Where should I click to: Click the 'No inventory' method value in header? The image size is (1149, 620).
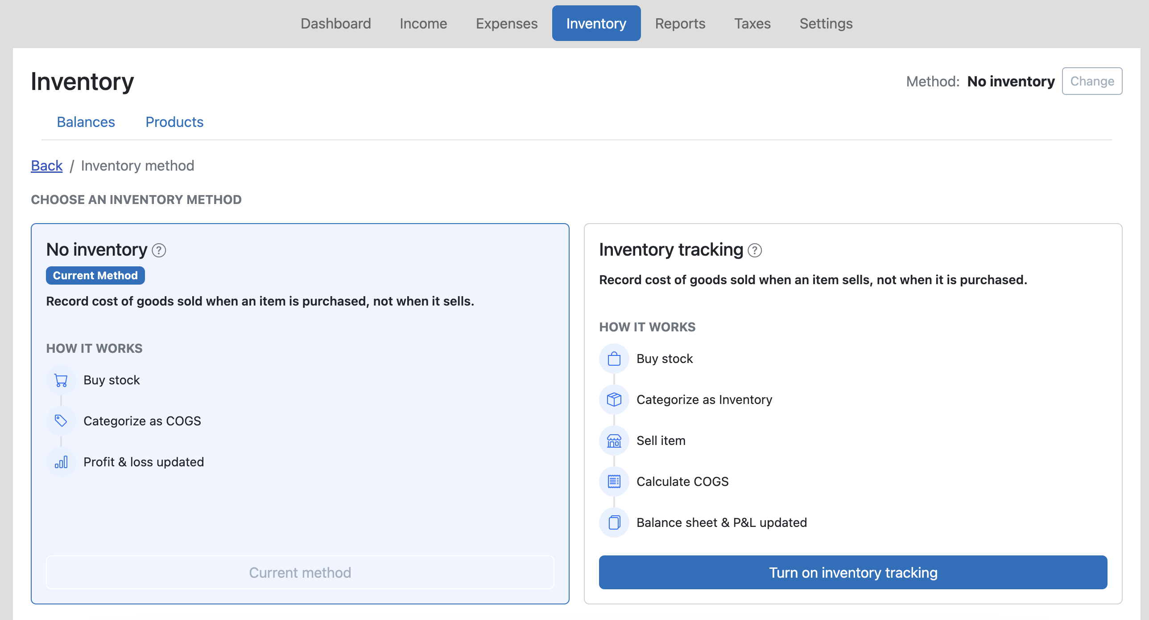pos(1011,82)
